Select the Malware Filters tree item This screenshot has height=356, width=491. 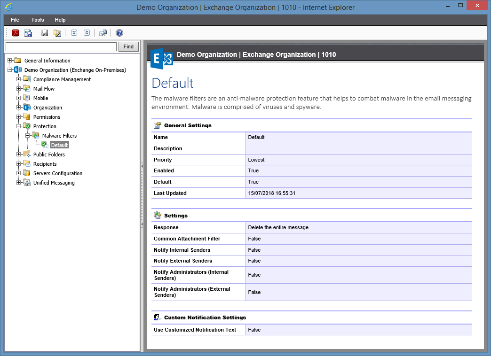click(x=60, y=135)
